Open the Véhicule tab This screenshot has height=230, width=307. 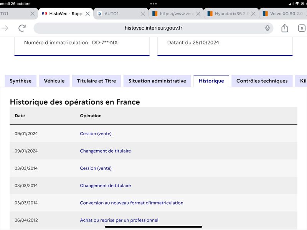pyautogui.click(x=54, y=81)
